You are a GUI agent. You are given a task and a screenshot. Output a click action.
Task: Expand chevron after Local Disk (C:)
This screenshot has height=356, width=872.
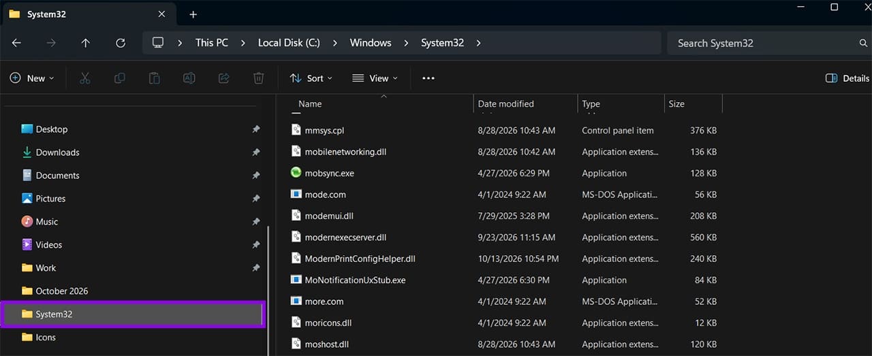335,43
